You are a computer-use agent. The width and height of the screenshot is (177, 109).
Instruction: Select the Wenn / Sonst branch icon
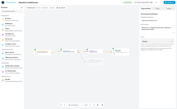(x=3, y=53)
